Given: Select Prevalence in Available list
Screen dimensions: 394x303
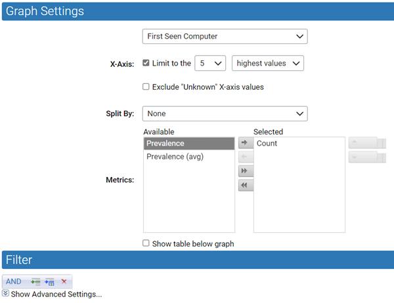Looking at the screenshot, I should [189, 144].
